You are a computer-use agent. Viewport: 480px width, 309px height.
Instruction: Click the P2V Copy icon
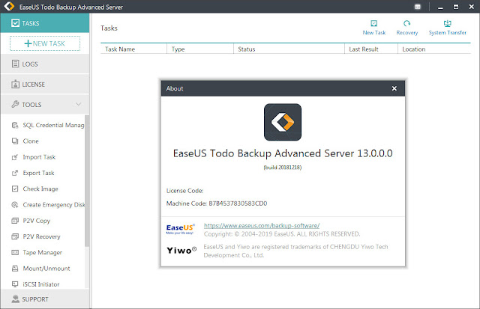click(15, 221)
